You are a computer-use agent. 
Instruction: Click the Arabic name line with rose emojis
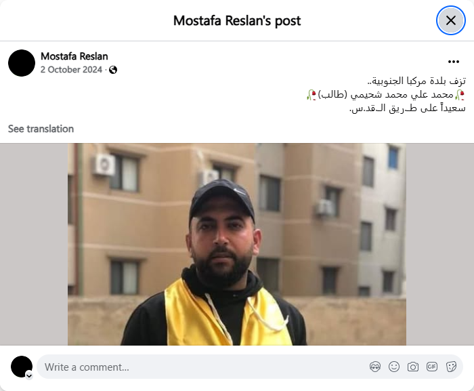386,95
